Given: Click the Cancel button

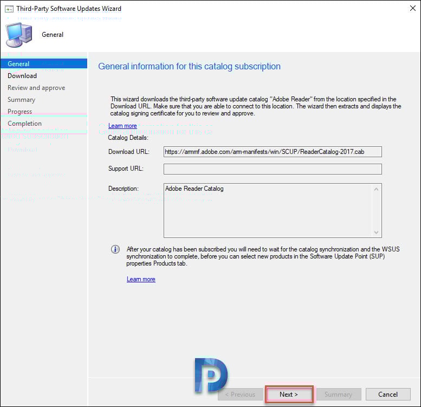Looking at the screenshot, I should point(388,394).
